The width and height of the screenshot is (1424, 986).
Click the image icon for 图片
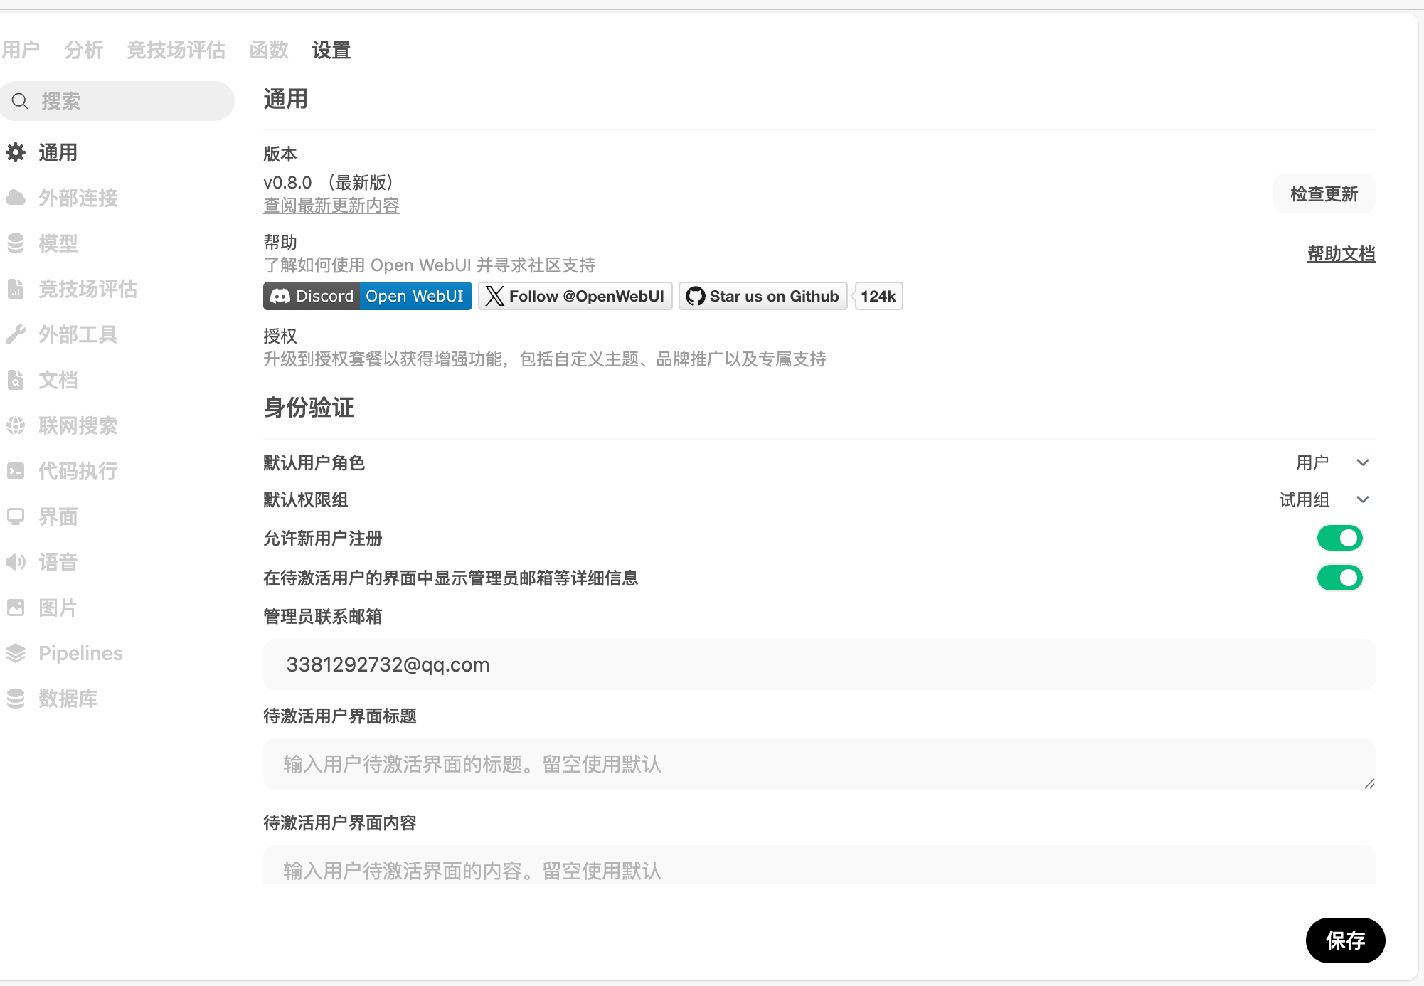16,608
